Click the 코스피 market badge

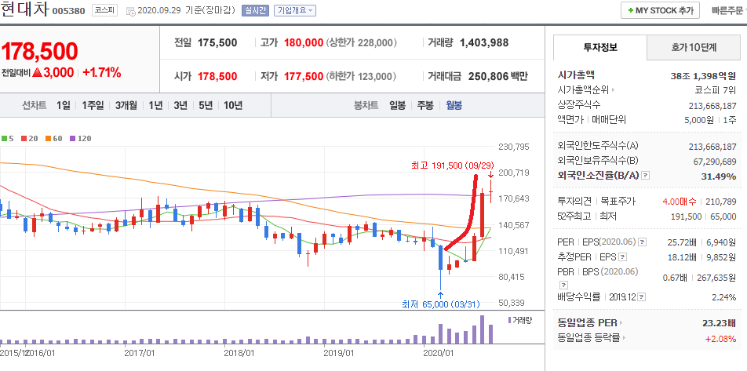pyautogui.click(x=104, y=10)
